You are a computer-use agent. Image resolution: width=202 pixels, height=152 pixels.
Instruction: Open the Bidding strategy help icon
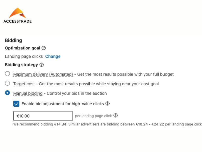tap(42, 65)
